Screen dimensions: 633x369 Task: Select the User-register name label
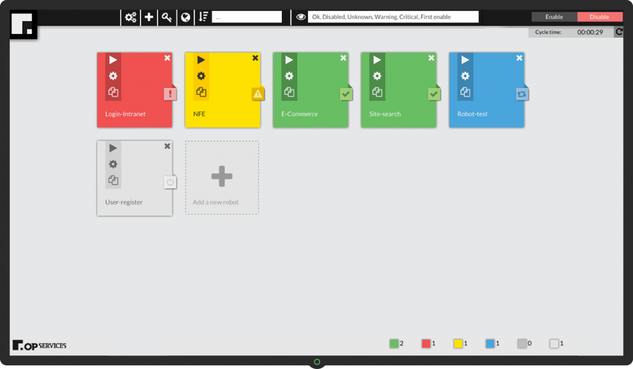point(124,202)
